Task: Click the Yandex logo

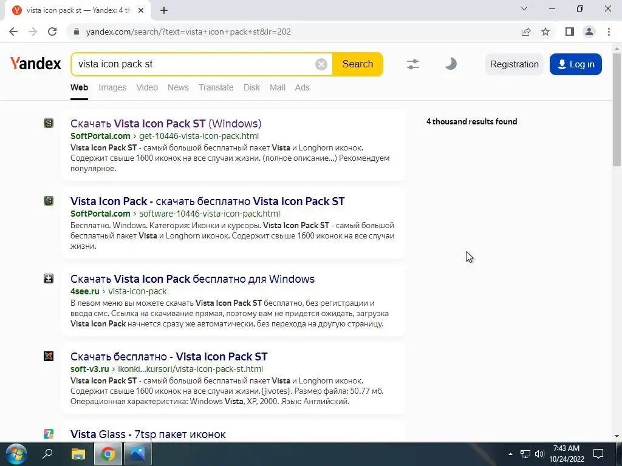Action: (36, 64)
